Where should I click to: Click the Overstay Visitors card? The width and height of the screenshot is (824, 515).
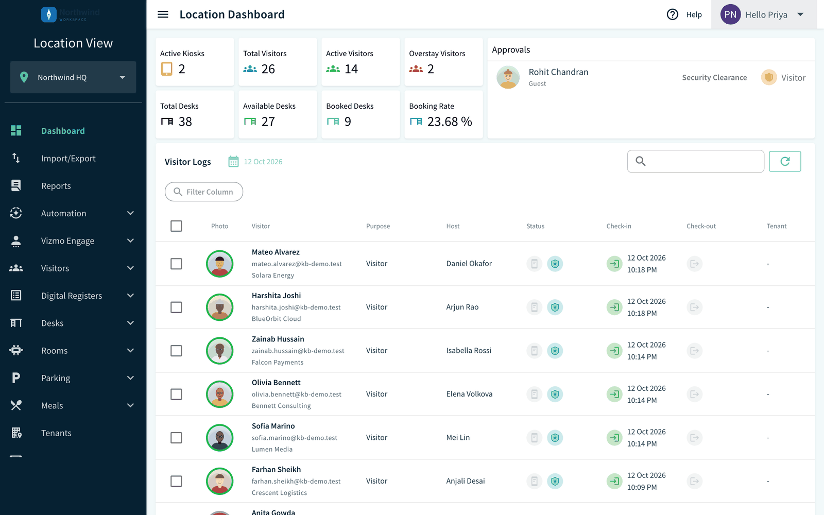(443, 62)
